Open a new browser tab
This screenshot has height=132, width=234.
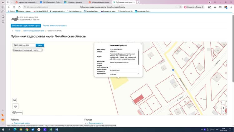(138, 2)
